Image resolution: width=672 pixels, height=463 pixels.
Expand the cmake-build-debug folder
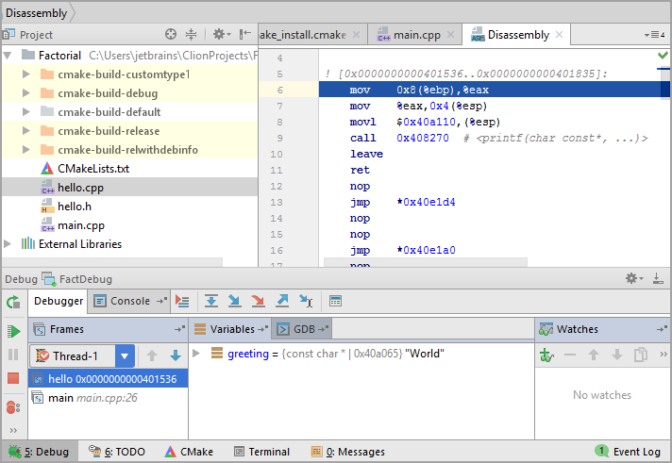26,93
